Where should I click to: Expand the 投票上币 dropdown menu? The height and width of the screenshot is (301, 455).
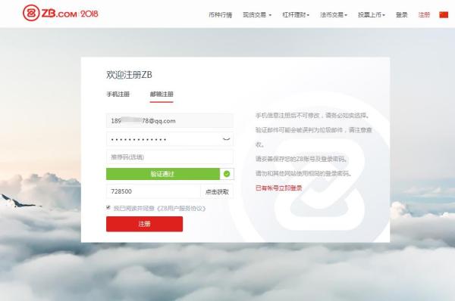coord(371,15)
